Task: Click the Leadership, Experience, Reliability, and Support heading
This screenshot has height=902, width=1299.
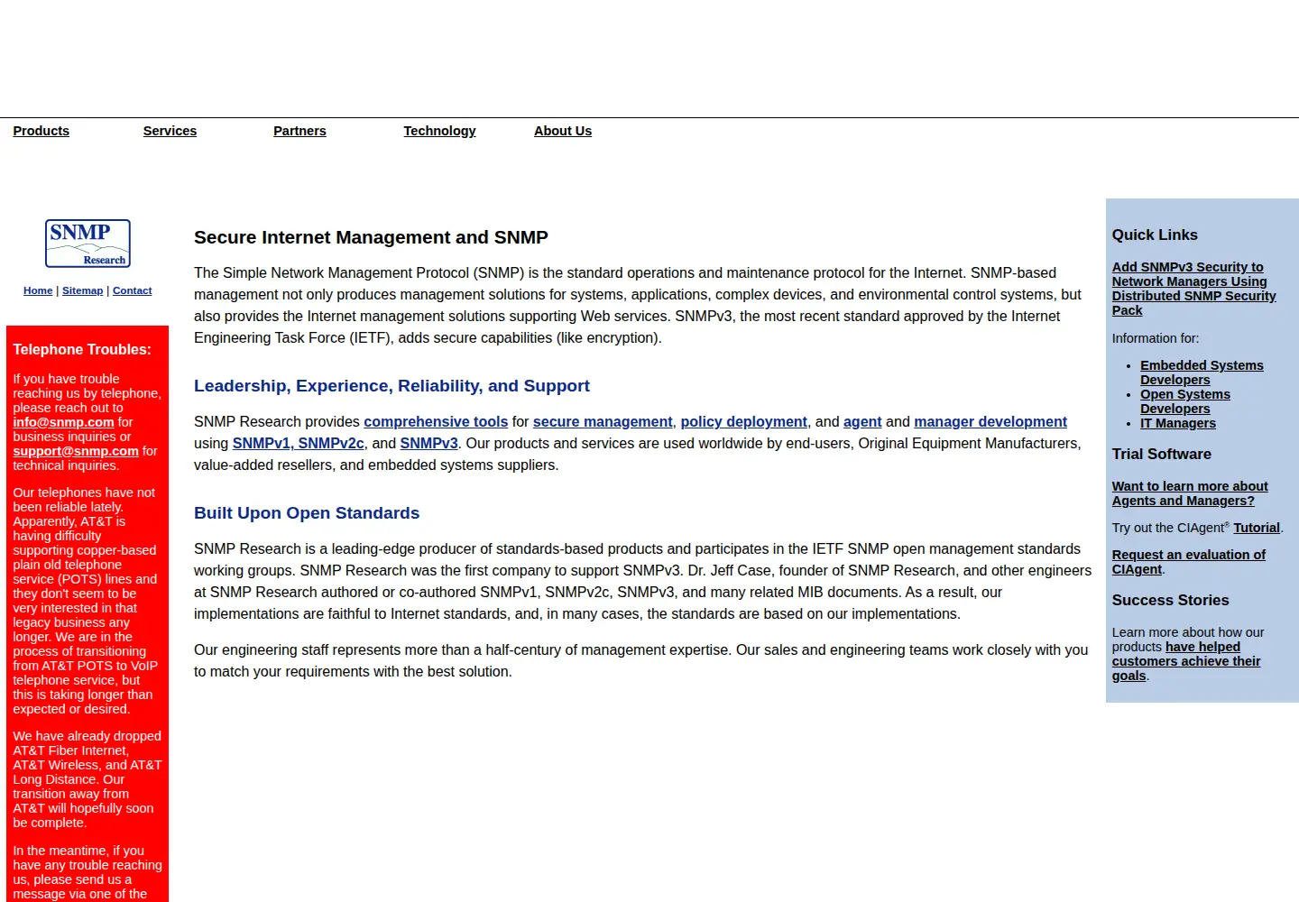Action: [392, 386]
